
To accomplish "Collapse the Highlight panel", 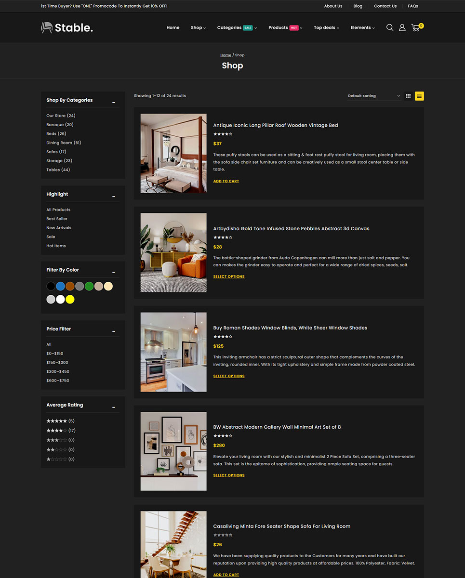I will click(114, 196).
